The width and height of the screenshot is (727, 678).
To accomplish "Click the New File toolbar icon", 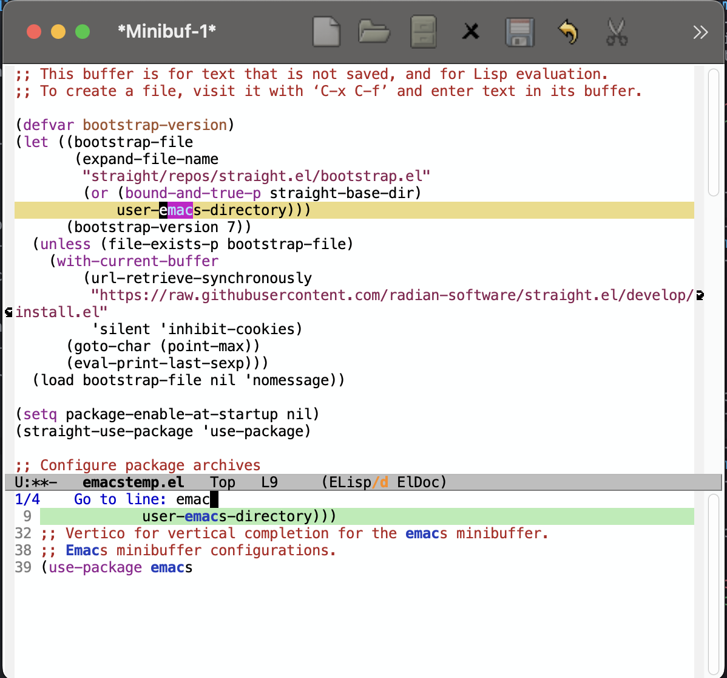I will click(x=326, y=32).
